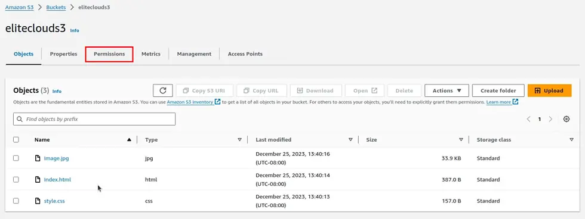The width and height of the screenshot is (585, 219).
Task: Switch to the Permissions tab
Action: (x=109, y=54)
